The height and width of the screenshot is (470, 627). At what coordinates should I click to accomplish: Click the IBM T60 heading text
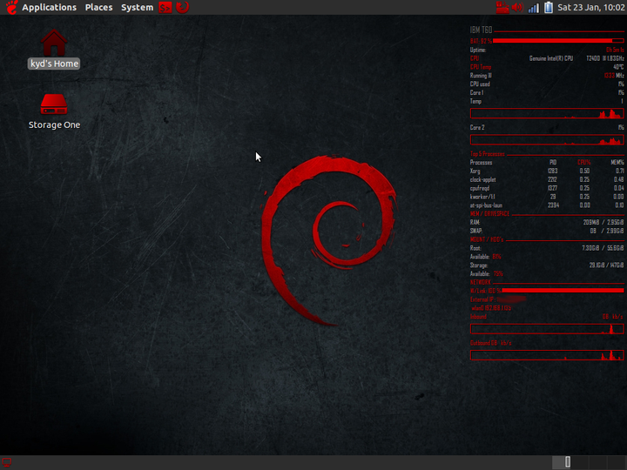[x=481, y=30]
